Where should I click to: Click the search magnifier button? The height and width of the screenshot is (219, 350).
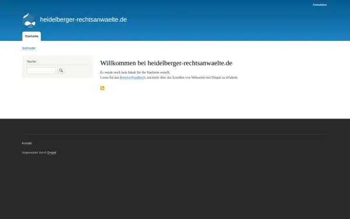point(61,71)
